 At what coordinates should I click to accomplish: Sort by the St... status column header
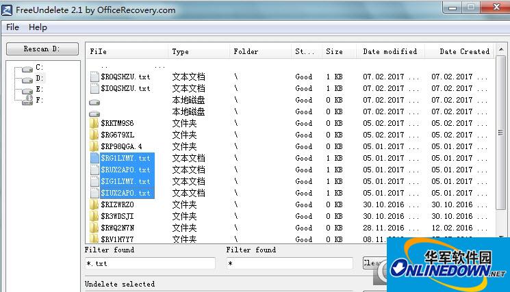pyautogui.click(x=307, y=51)
